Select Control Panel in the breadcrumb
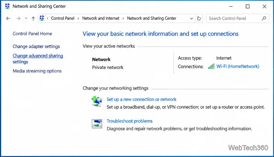The height and width of the screenshot is (157, 274). pos(63,18)
